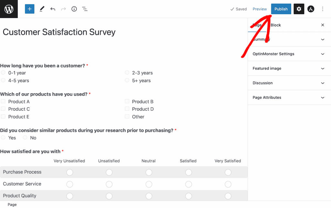331x208 pixels.
Task: Select the editing tools pencil icon
Action: (x=42, y=9)
